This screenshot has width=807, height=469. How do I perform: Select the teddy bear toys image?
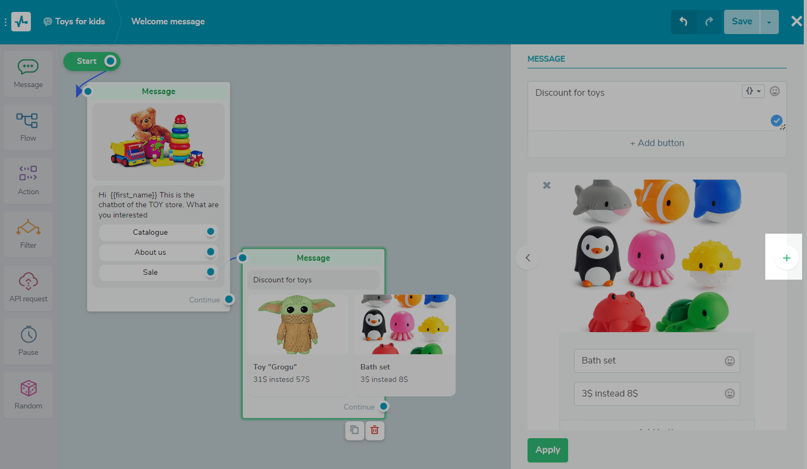[158, 141]
